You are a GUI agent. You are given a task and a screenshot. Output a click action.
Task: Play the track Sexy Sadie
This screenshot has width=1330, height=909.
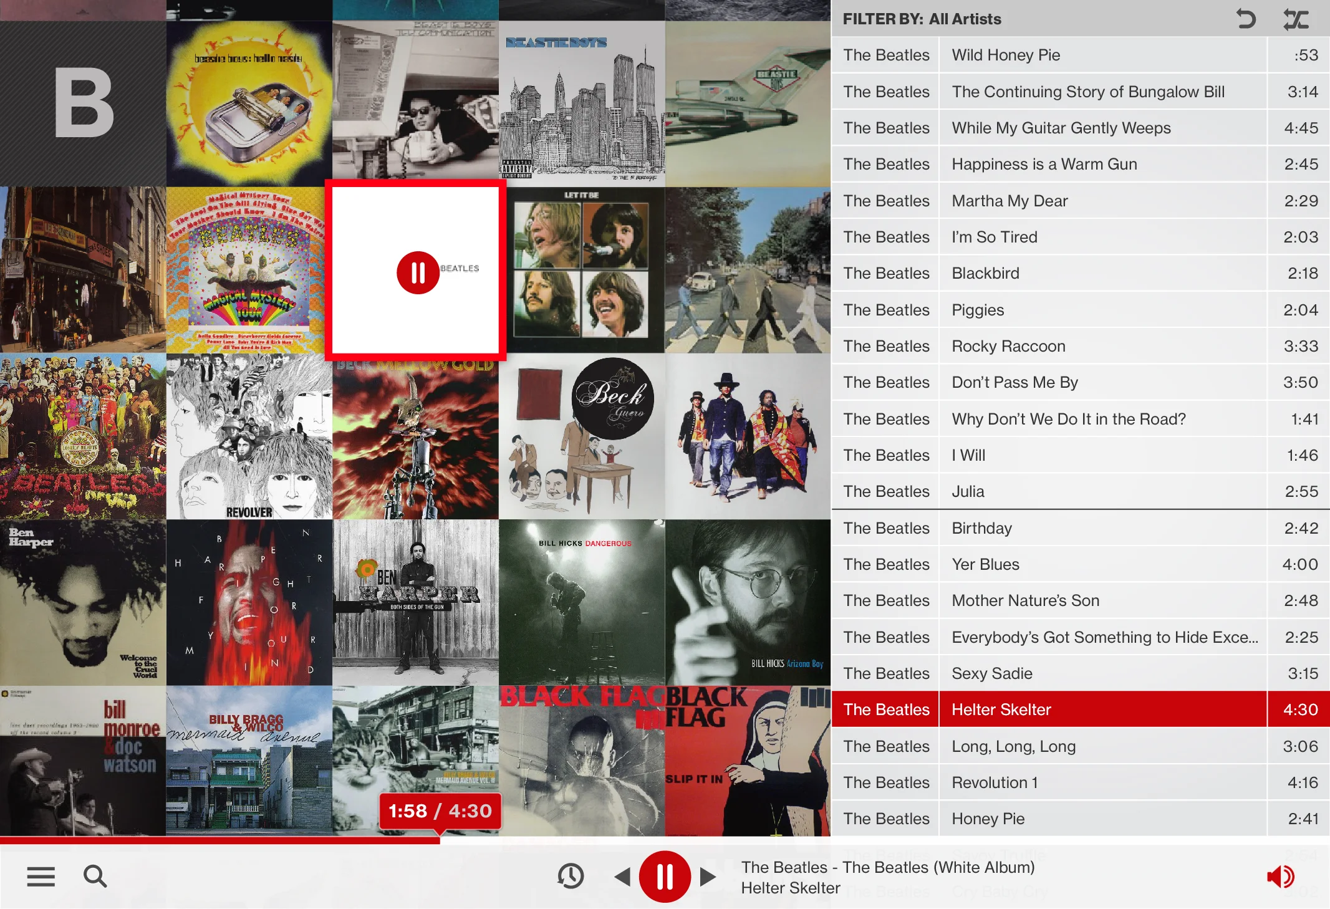point(1080,673)
